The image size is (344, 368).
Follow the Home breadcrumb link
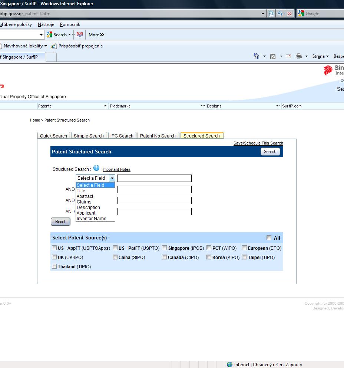(x=35, y=120)
